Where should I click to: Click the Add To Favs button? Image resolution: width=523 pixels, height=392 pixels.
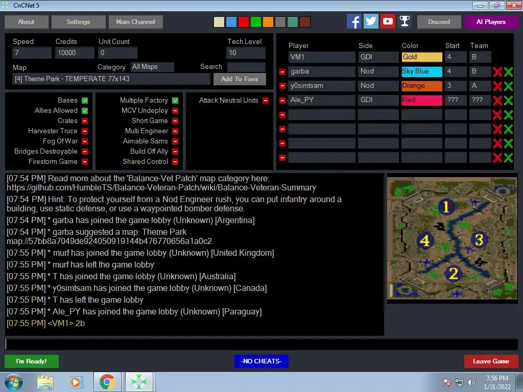click(240, 79)
